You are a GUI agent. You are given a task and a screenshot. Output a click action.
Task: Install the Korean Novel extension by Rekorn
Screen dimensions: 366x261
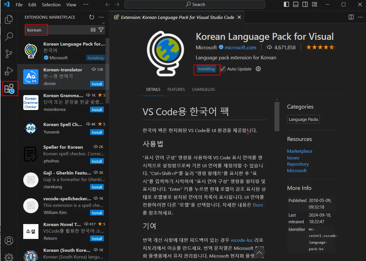coord(97,239)
